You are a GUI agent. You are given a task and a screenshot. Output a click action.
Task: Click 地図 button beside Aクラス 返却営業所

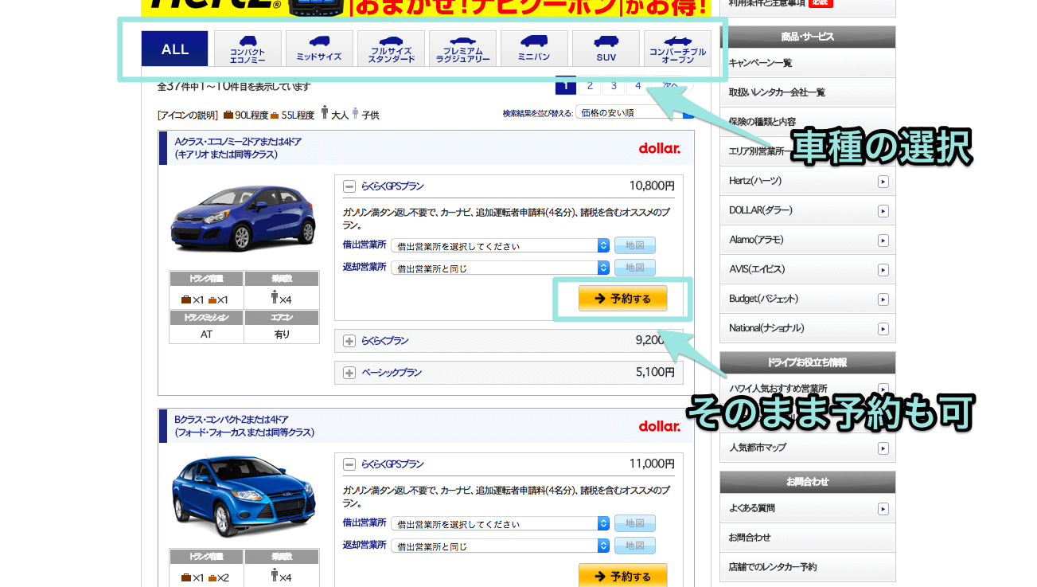click(634, 268)
